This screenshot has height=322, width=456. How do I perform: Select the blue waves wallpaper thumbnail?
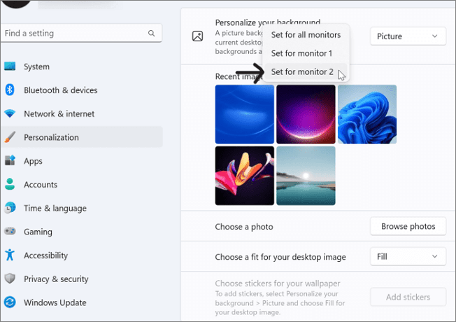coord(245,114)
